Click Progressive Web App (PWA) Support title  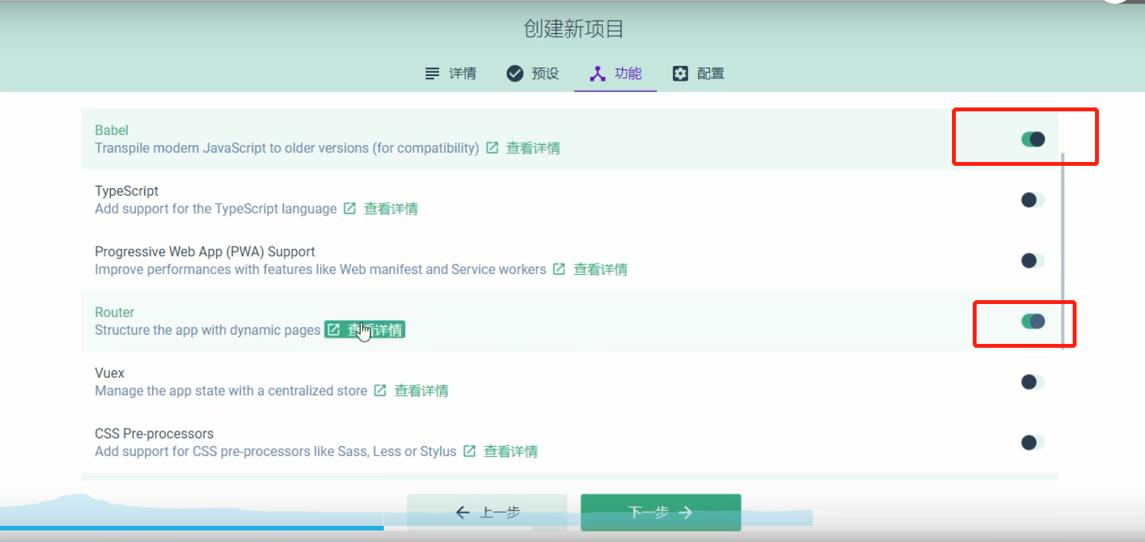tap(205, 252)
